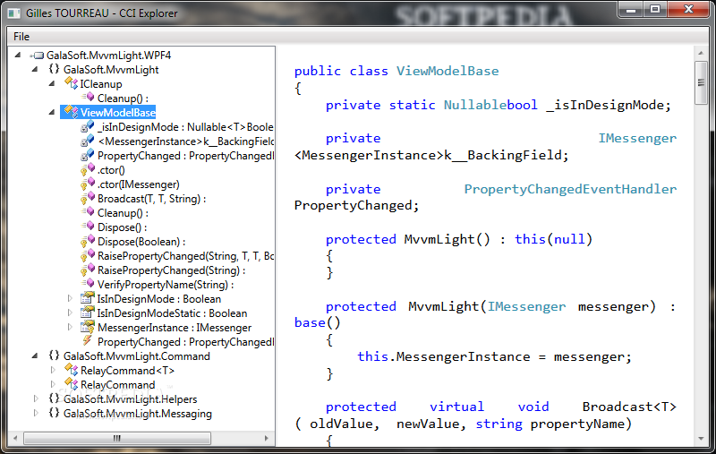
Task: Select the Broadcast(T, T, String) tree item
Action: click(x=151, y=199)
